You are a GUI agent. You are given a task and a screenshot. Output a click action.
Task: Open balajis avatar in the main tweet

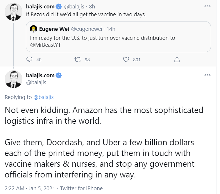(x=14, y=79)
